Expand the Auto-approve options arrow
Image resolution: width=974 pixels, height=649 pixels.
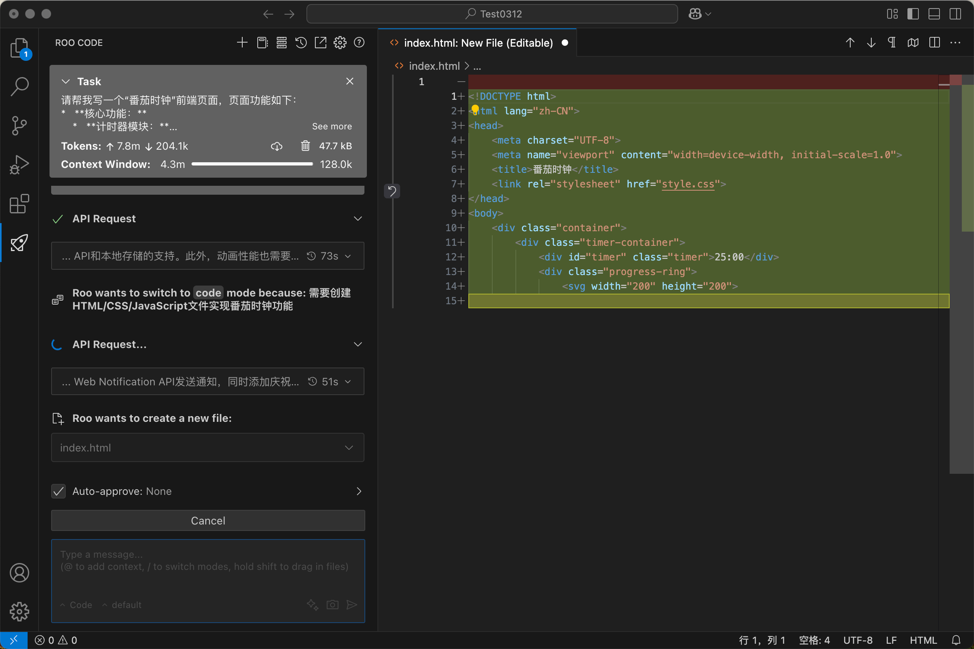[359, 491]
